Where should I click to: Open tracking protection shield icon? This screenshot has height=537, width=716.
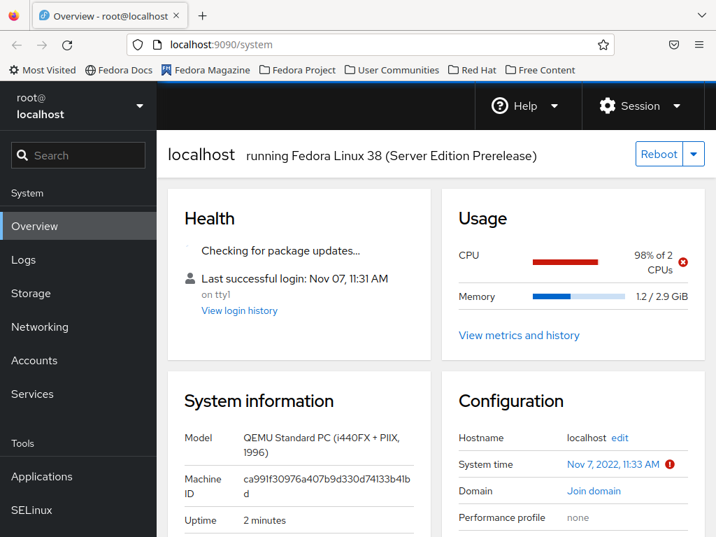138,45
